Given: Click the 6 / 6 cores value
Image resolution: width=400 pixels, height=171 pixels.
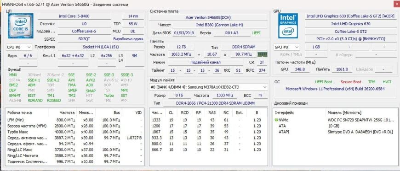Looking at the screenshot, I should tap(28, 56).
